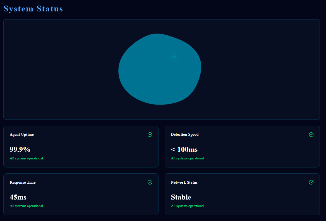Select the Agent Uptime label
The width and height of the screenshot is (326, 221).
pyautogui.click(x=22, y=134)
